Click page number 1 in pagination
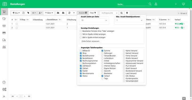Image resolution: width=192 pixels, height=100 pixels. [21, 96]
